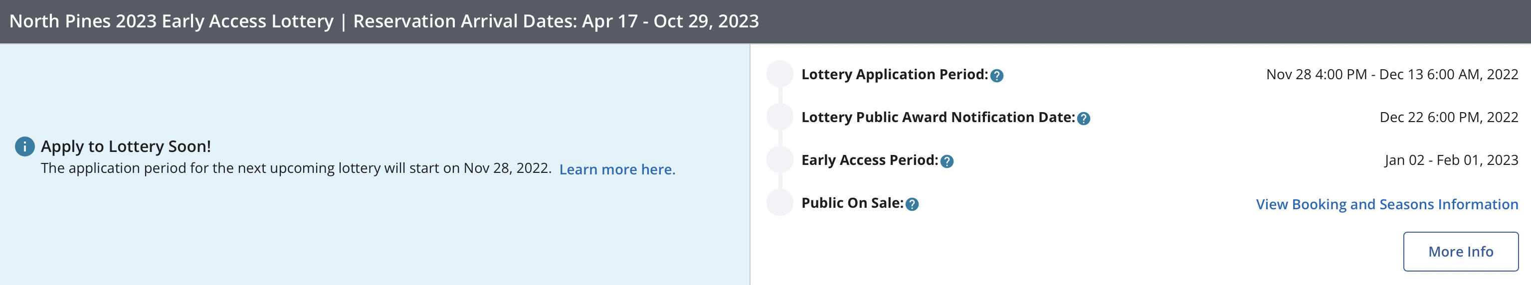1531x285 pixels.
Task: Open View Booking and Seasons Information
Action: [1386, 204]
